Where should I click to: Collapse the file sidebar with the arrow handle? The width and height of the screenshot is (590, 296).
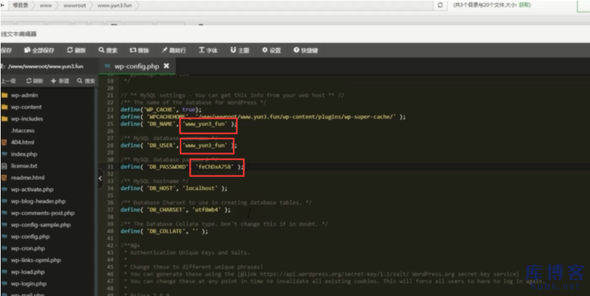click(x=101, y=178)
